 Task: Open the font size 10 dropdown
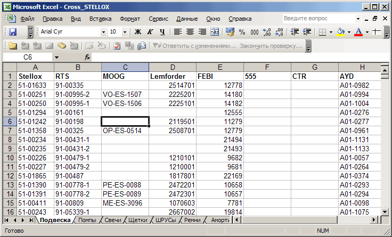(x=125, y=32)
